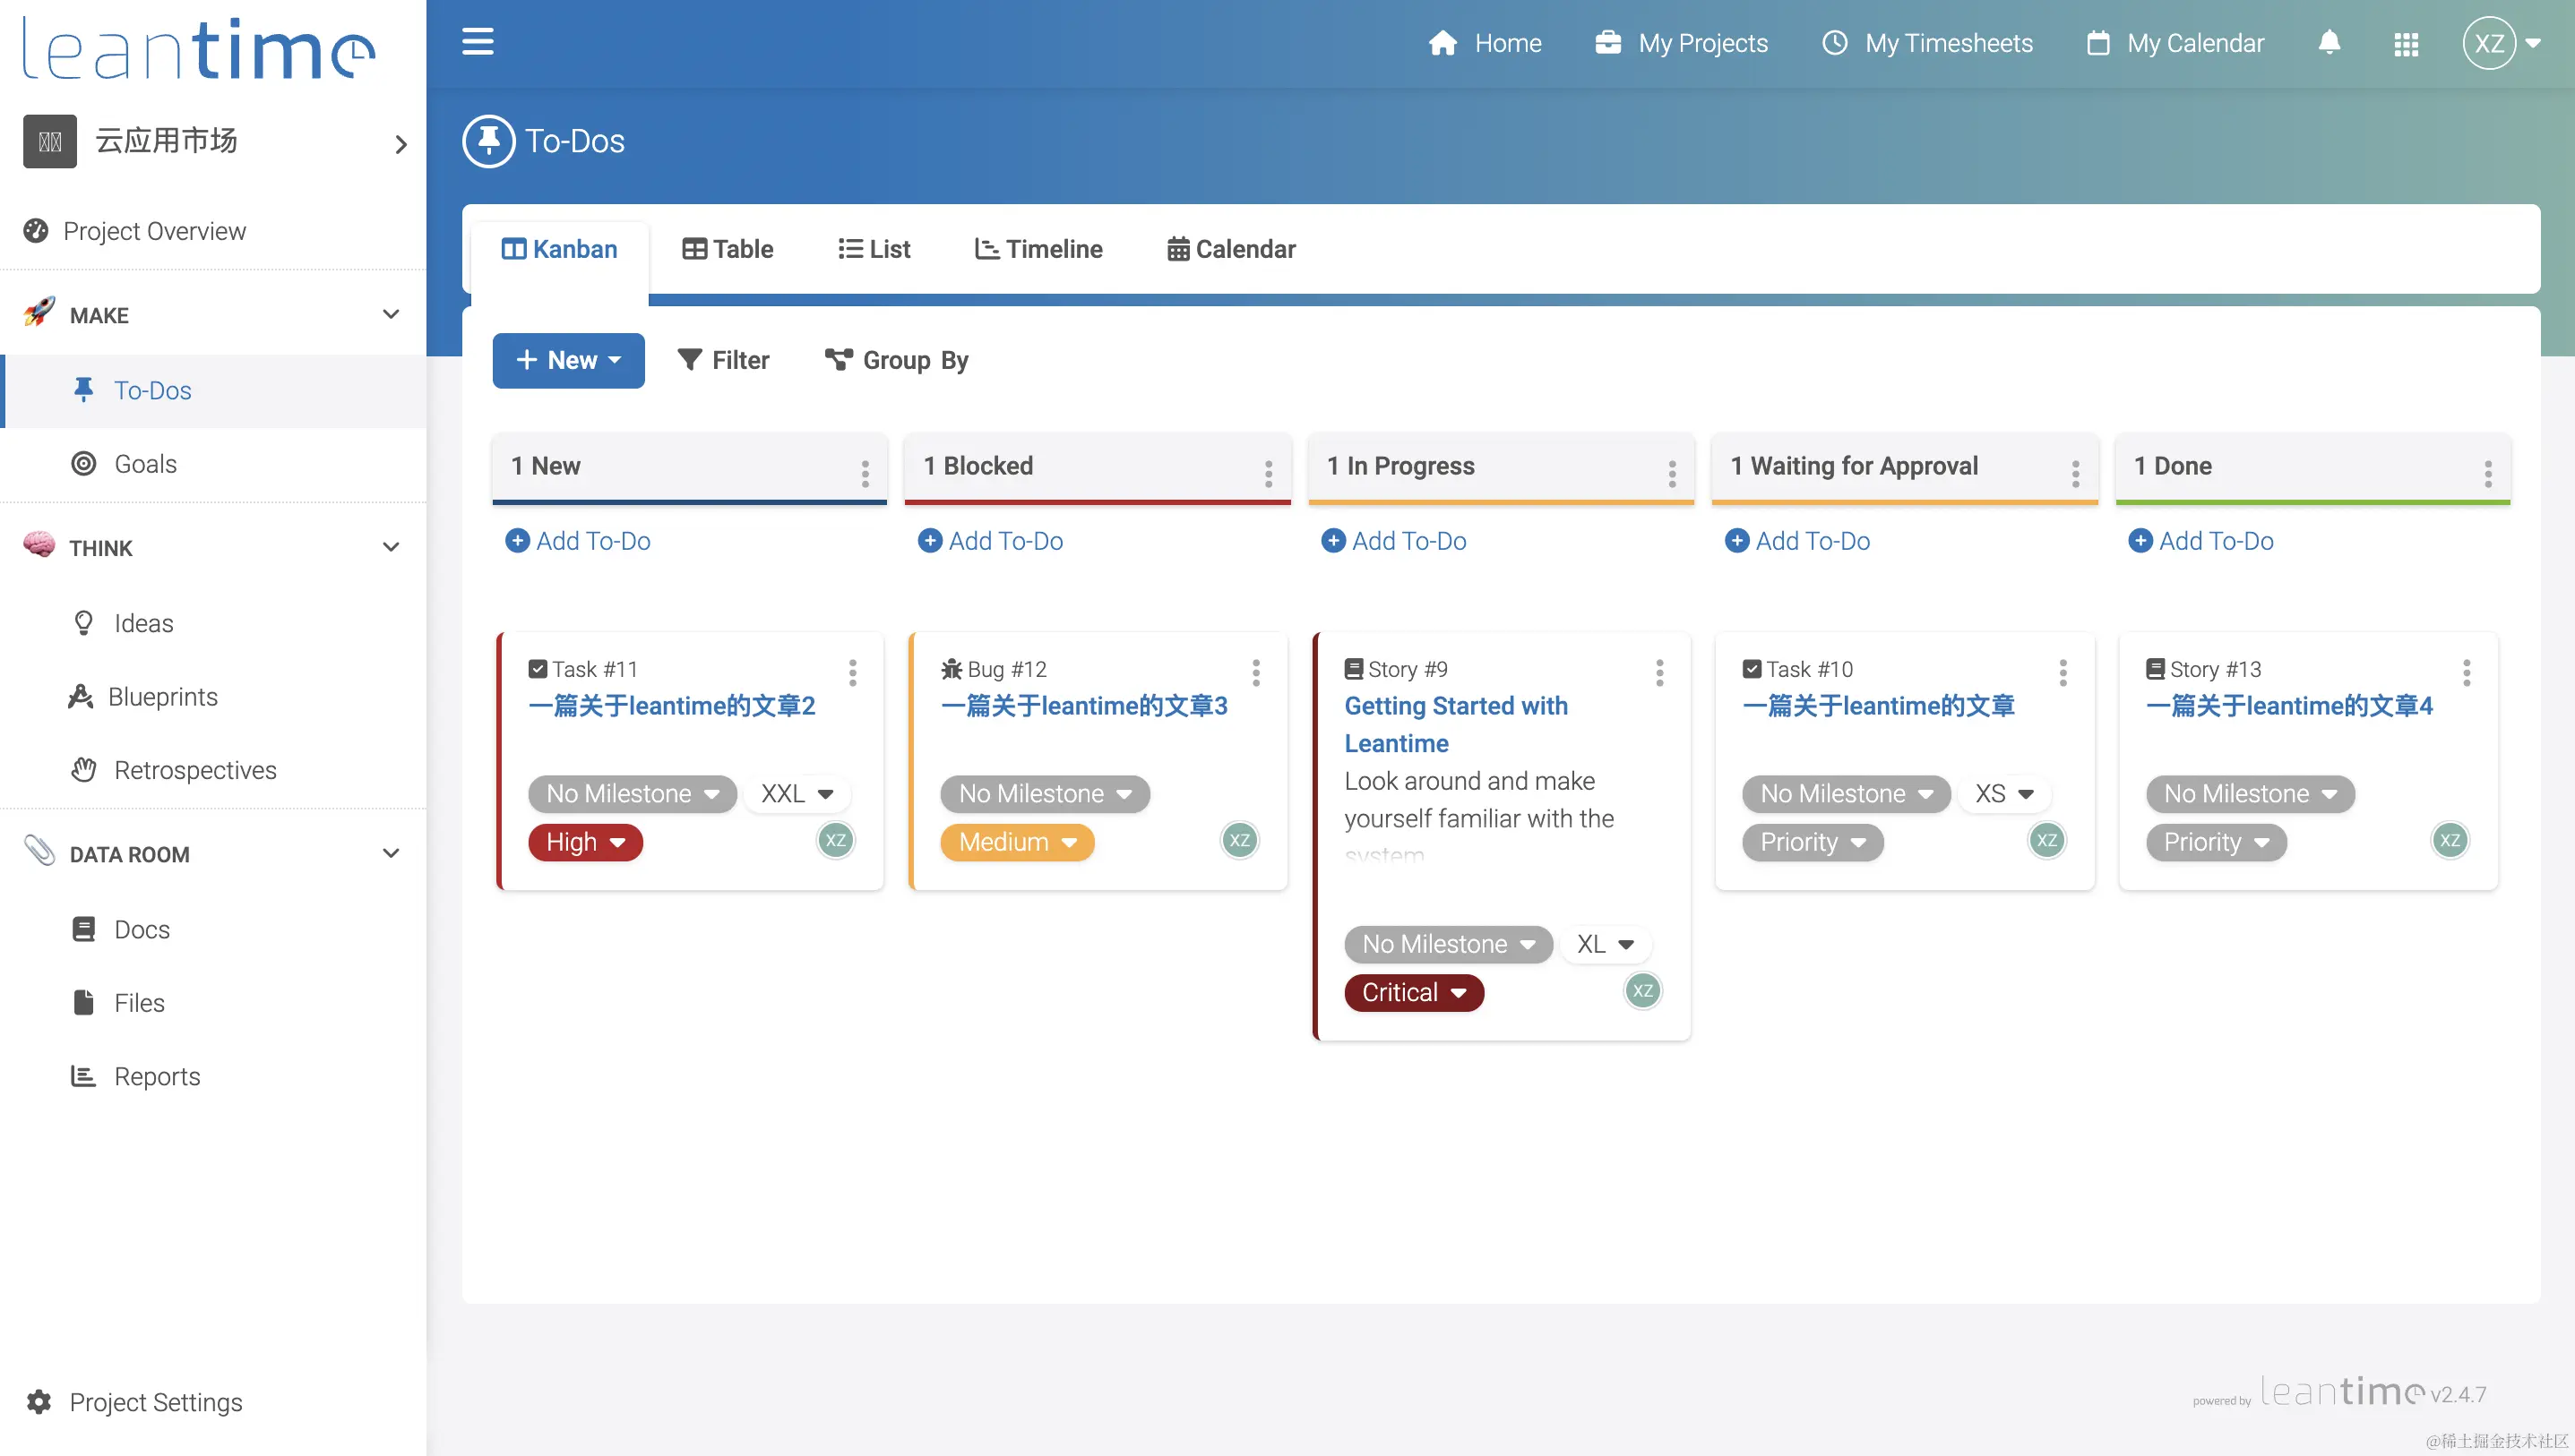This screenshot has height=1456, width=2575.
Task: Switch to the Table view tab
Action: click(x=728, y=249)
